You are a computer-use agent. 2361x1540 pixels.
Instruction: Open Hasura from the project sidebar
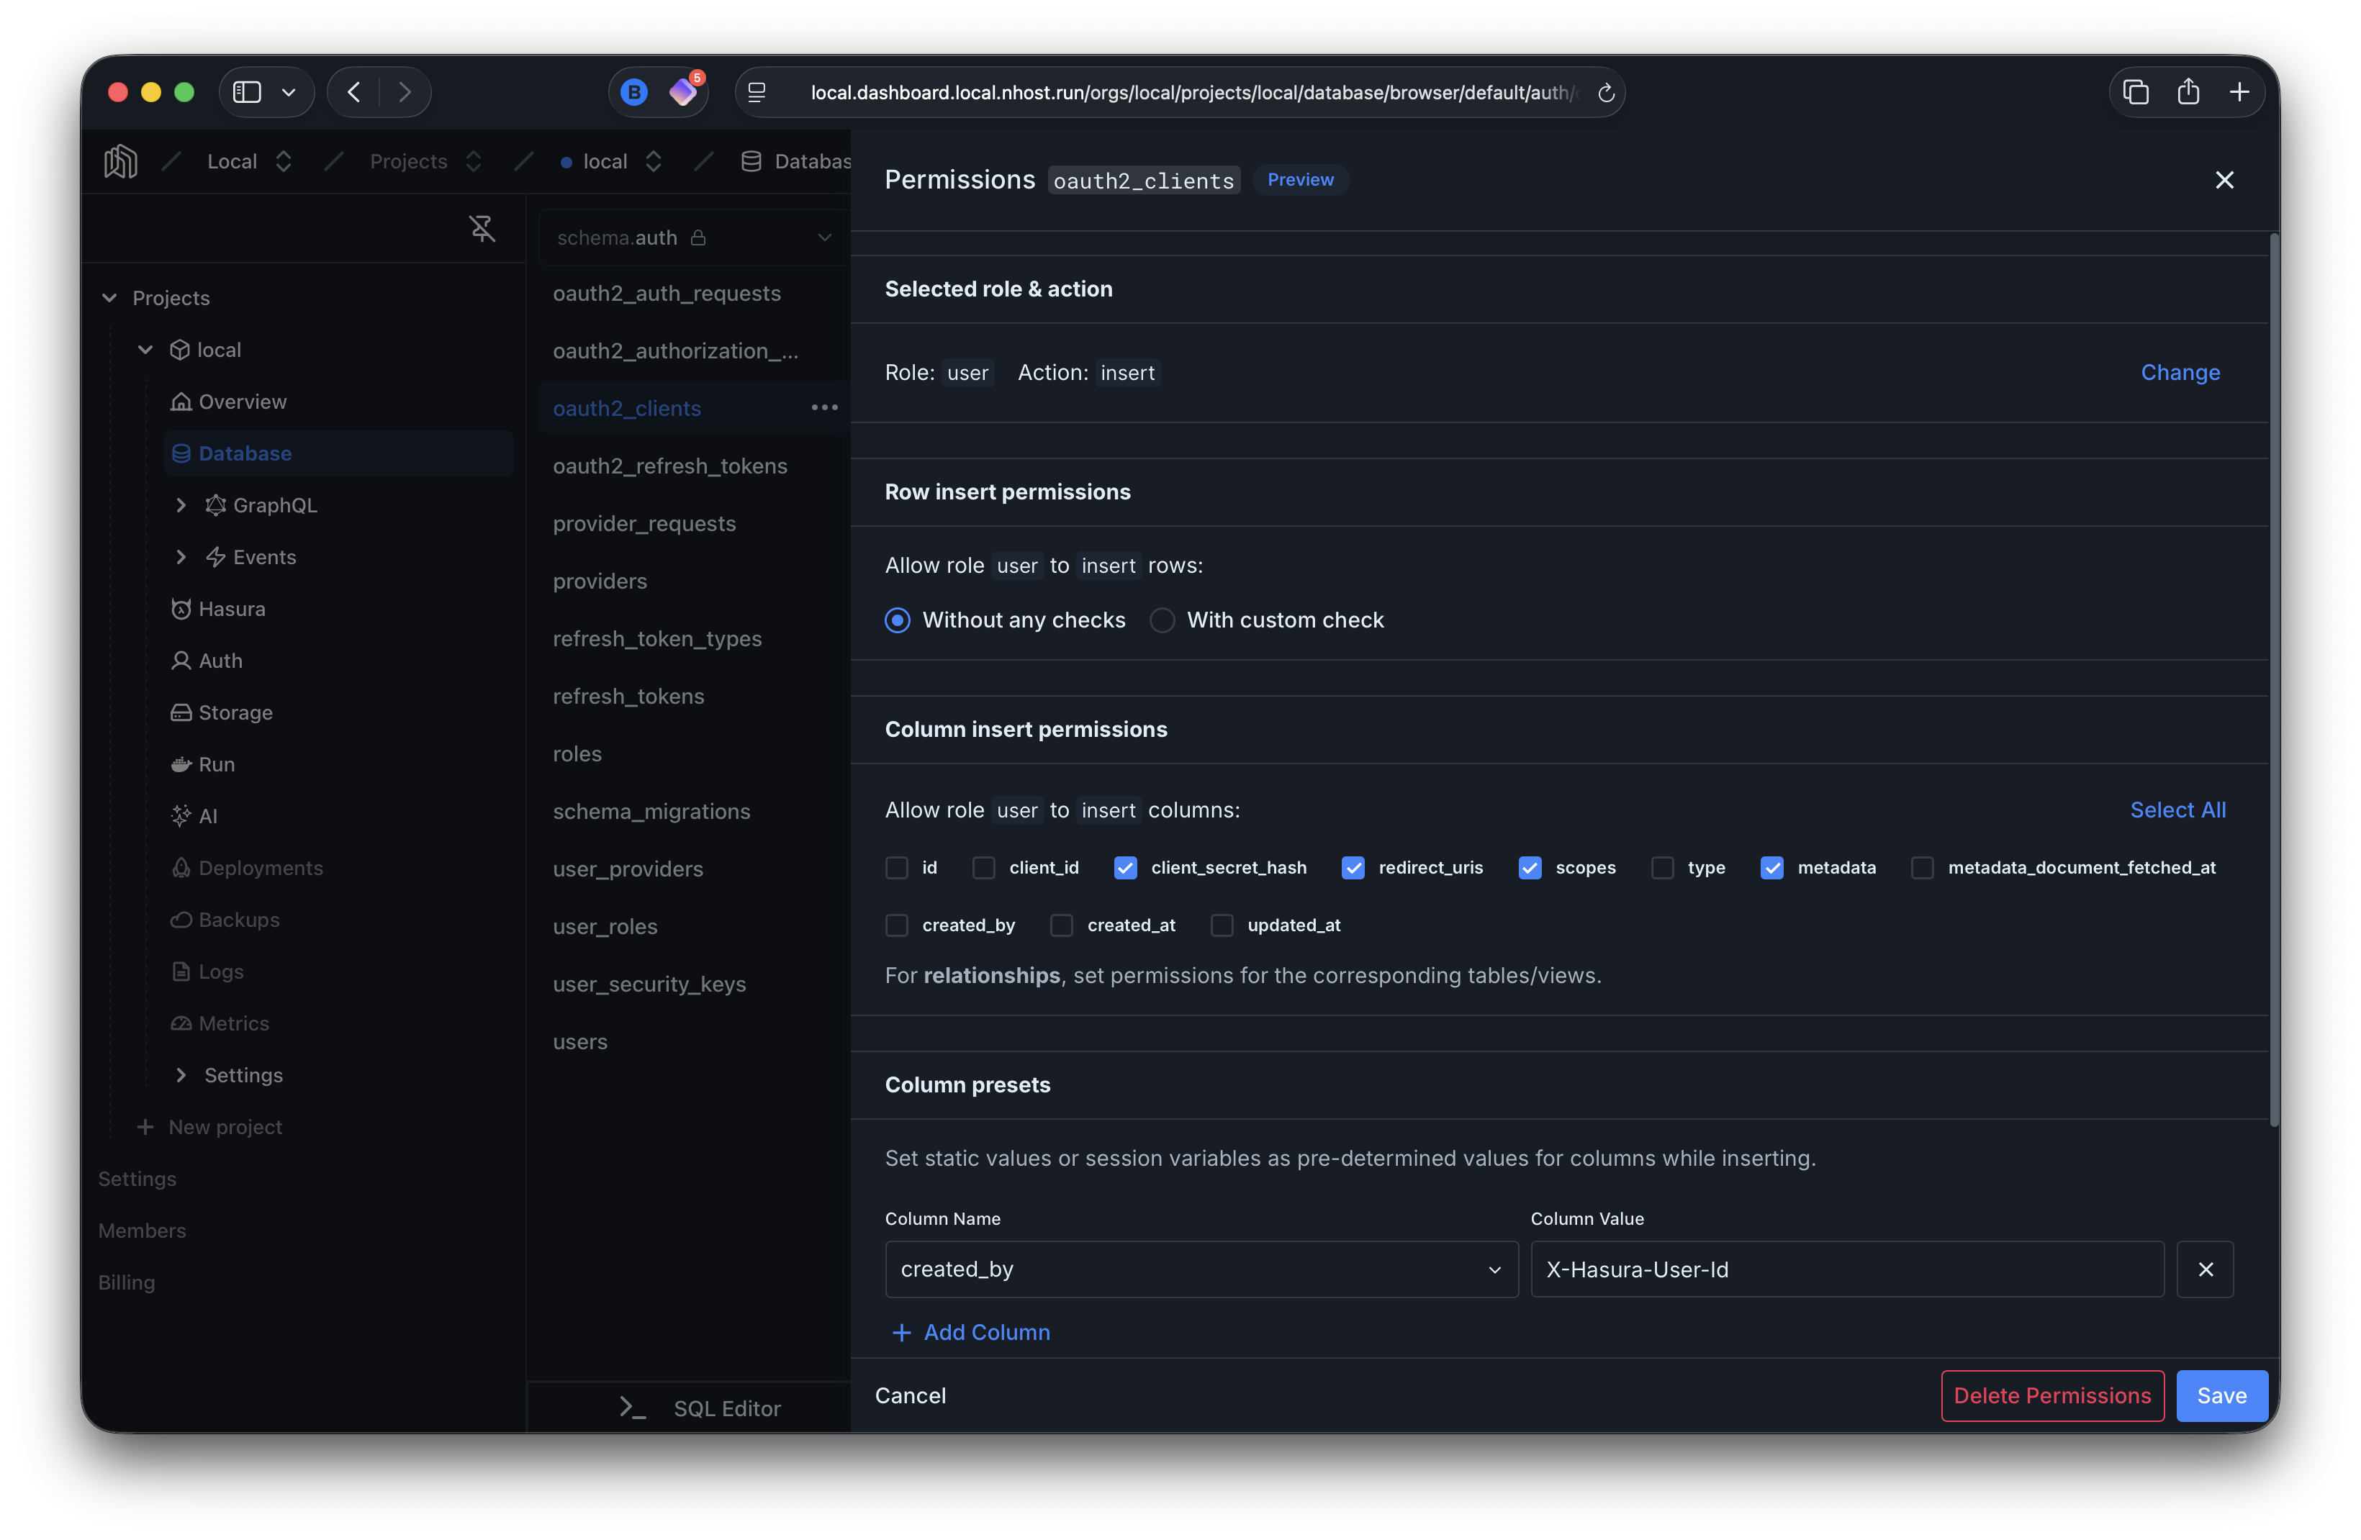(x=233, y=609)
